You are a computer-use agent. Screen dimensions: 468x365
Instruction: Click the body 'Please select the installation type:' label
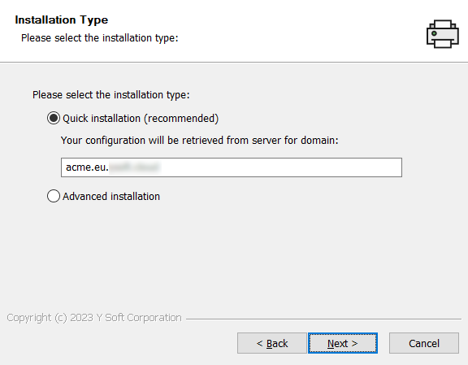click(111, 94)
